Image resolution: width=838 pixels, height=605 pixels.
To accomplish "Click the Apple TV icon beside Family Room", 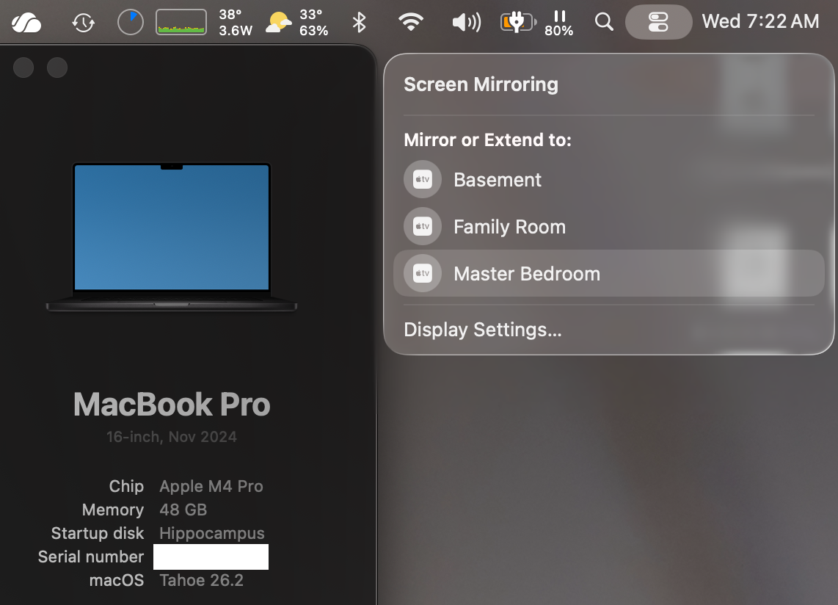I will 422,226.
